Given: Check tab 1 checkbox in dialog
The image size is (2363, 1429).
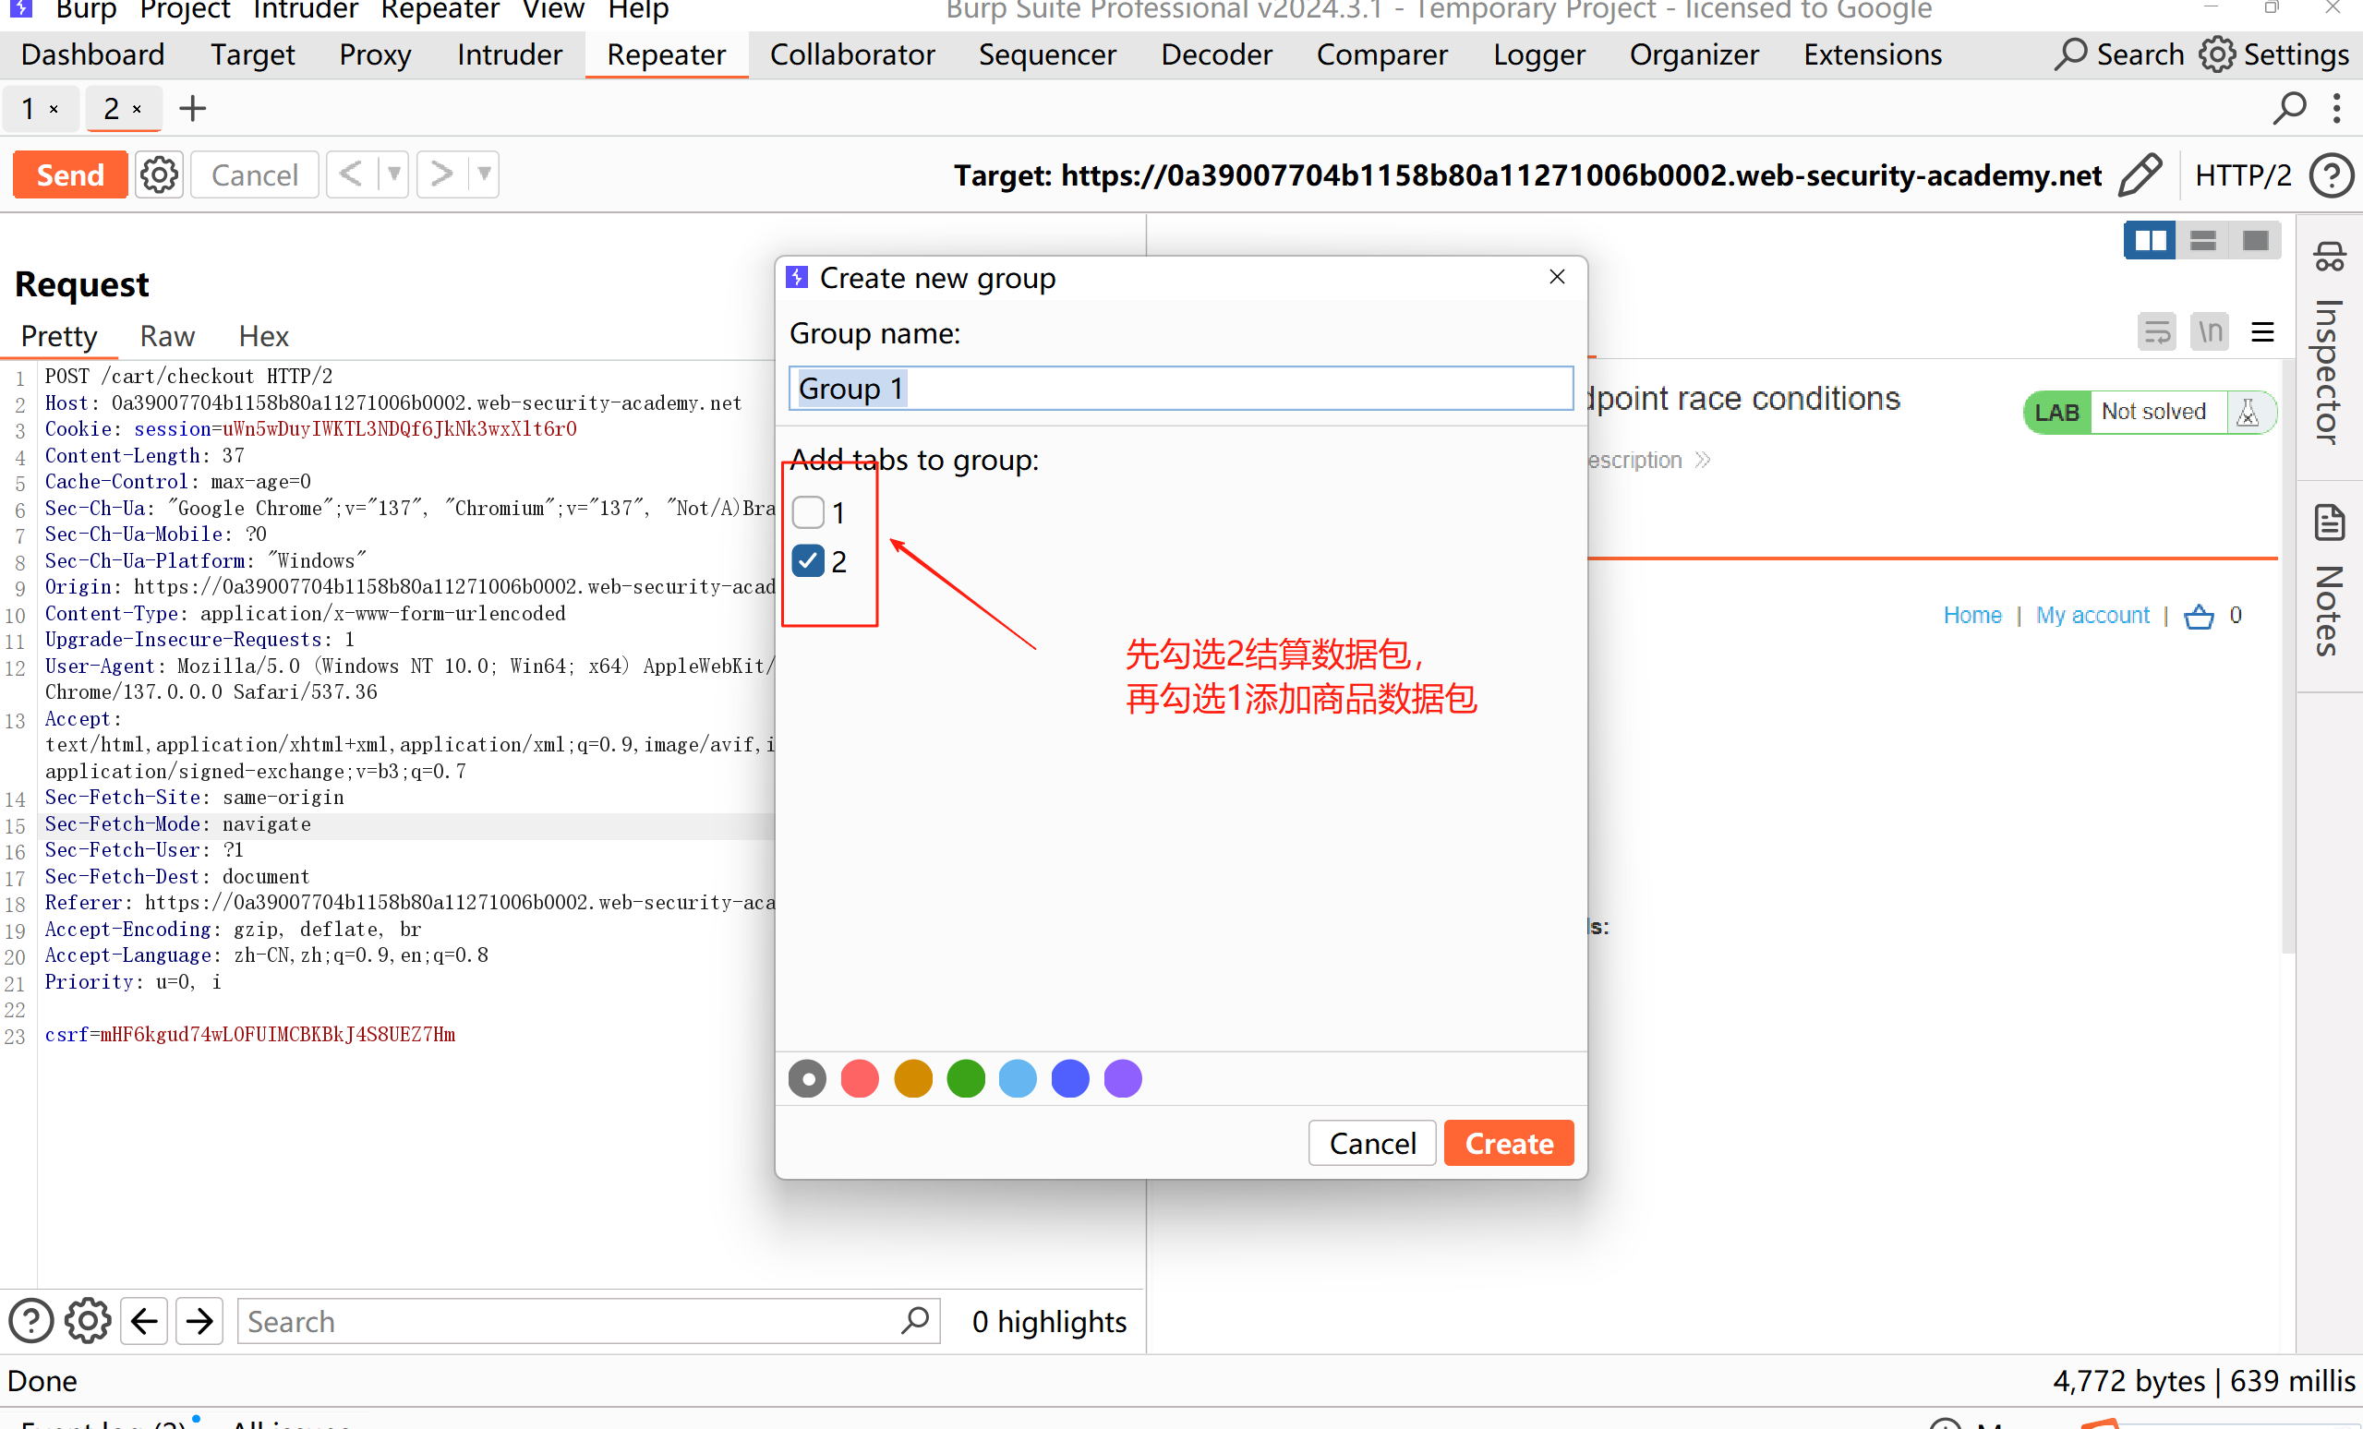Looking at the screenshot, I should 809,512.
